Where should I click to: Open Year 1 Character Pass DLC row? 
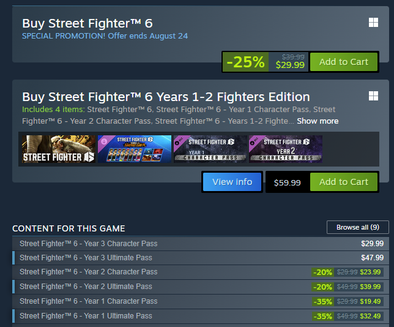point(201,301)
